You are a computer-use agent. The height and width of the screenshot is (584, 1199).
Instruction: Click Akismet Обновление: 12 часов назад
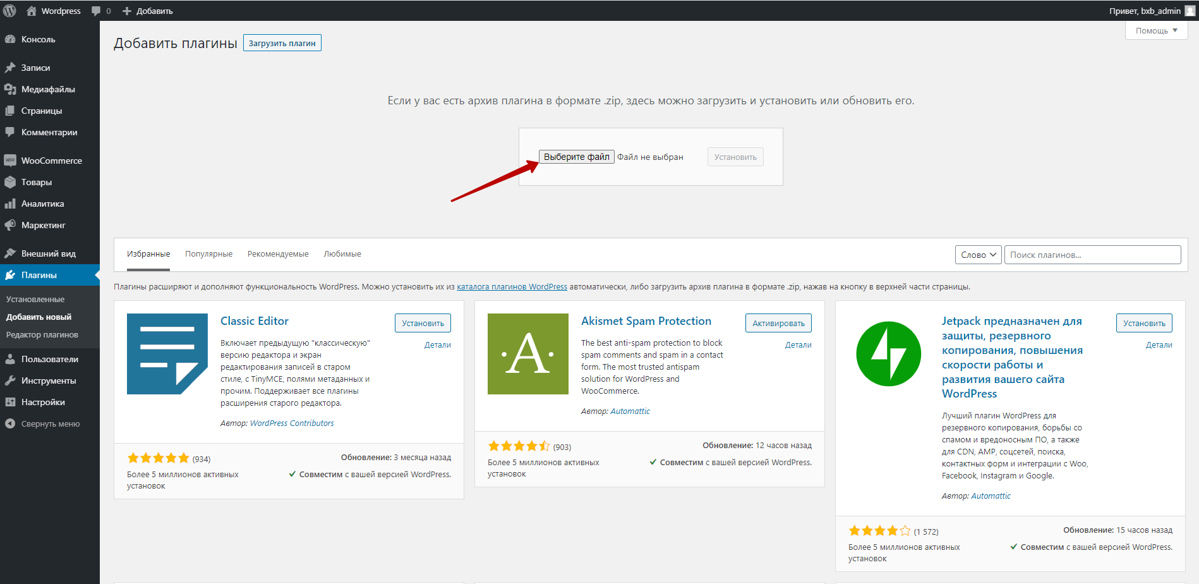[757, 446]
